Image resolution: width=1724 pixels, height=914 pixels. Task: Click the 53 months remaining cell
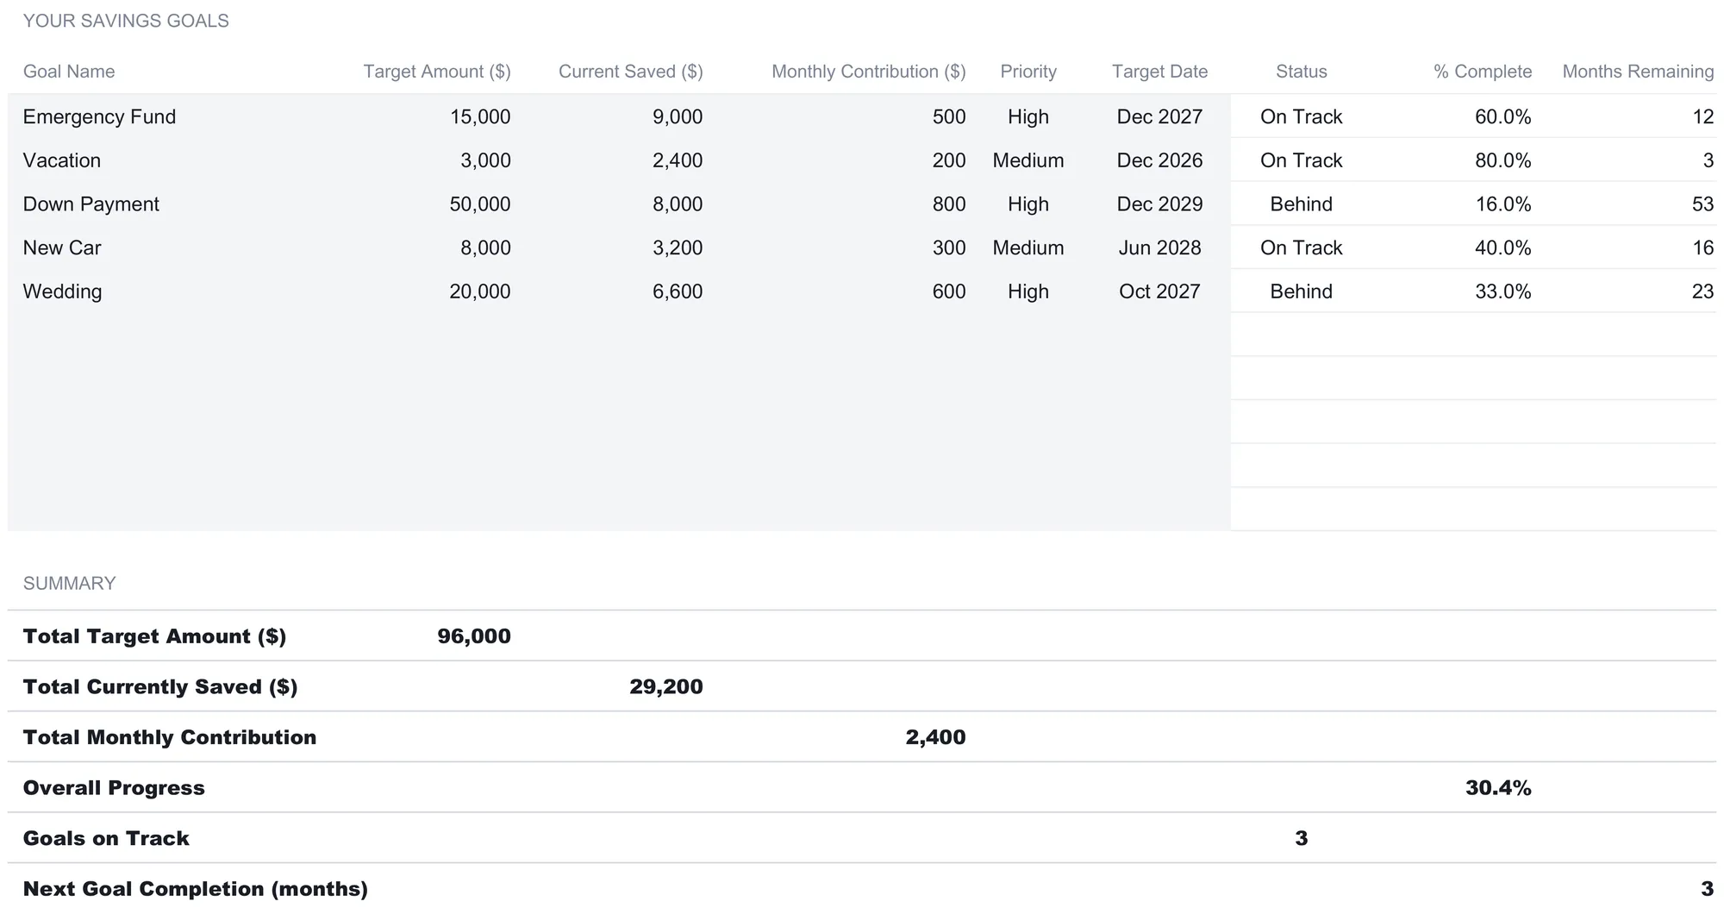point(1702,204)
